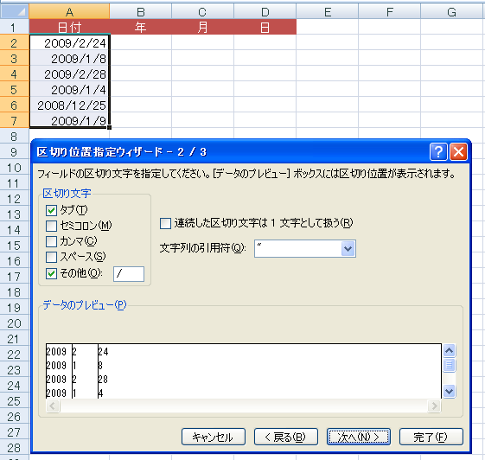Click cell containing 2009/2/28
Viewport: 485px width, 460px height.
69,73
